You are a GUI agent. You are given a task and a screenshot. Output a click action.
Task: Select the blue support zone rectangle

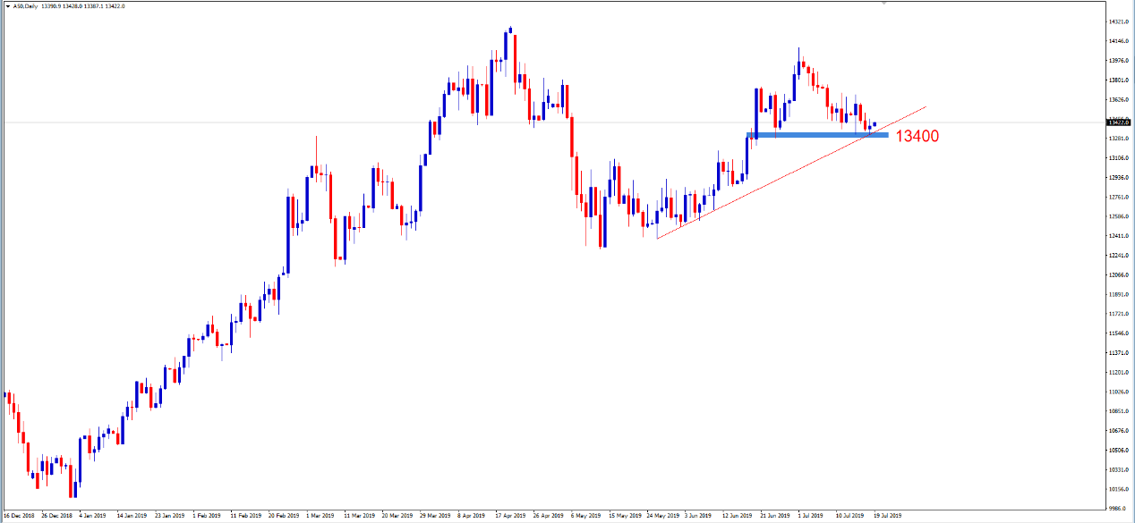click(816, 134)
